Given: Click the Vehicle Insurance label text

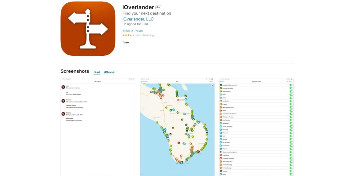Looking at the screenshot, I should click(227, 162).
